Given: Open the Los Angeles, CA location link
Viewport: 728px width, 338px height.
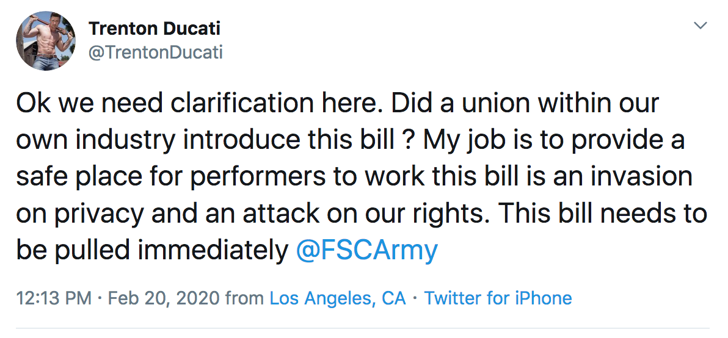Looking at the screenshot, I should coord(338,298).
